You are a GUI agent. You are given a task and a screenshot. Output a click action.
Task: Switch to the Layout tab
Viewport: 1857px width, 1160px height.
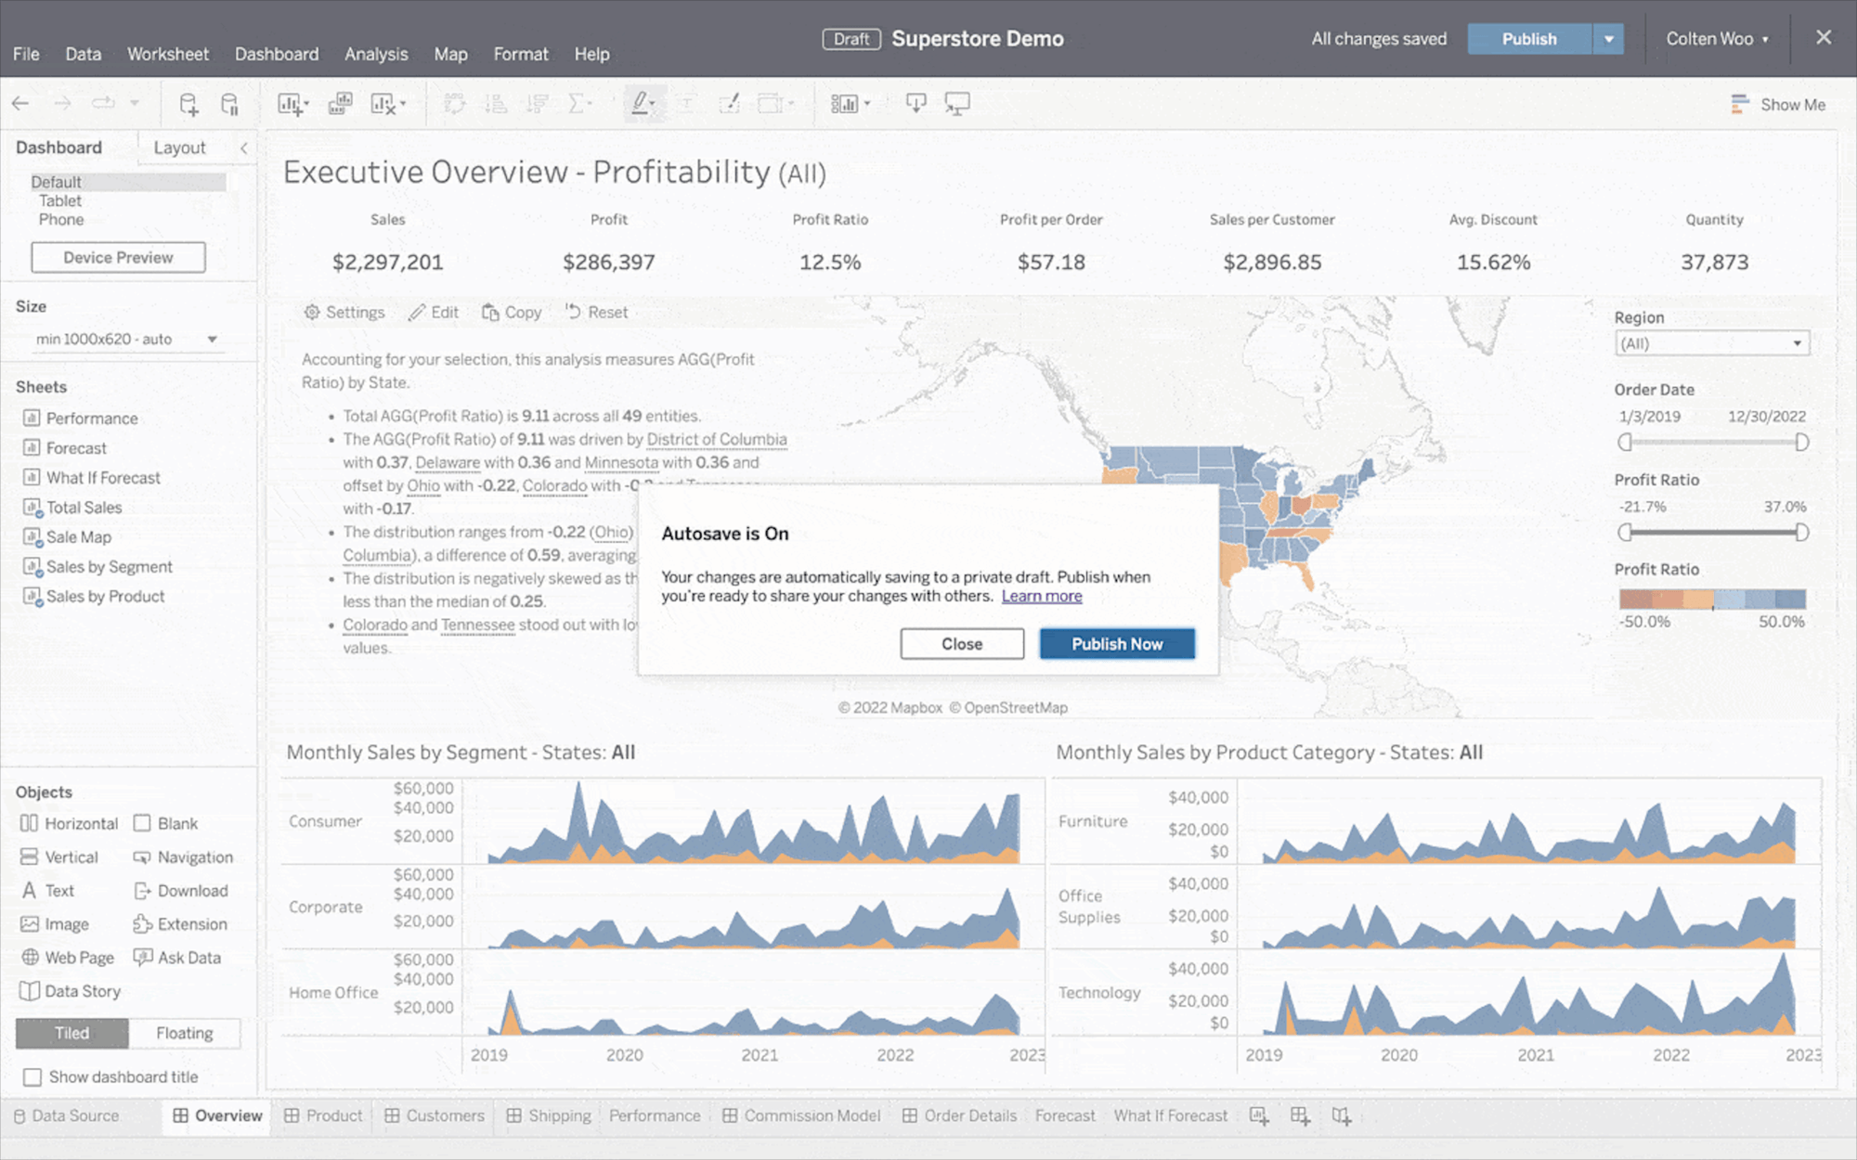[179, 147]
